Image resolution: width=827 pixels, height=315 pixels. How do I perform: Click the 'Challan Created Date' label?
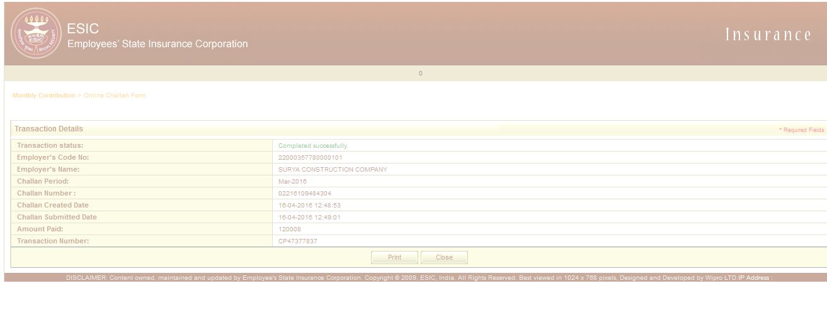point(53,206)
